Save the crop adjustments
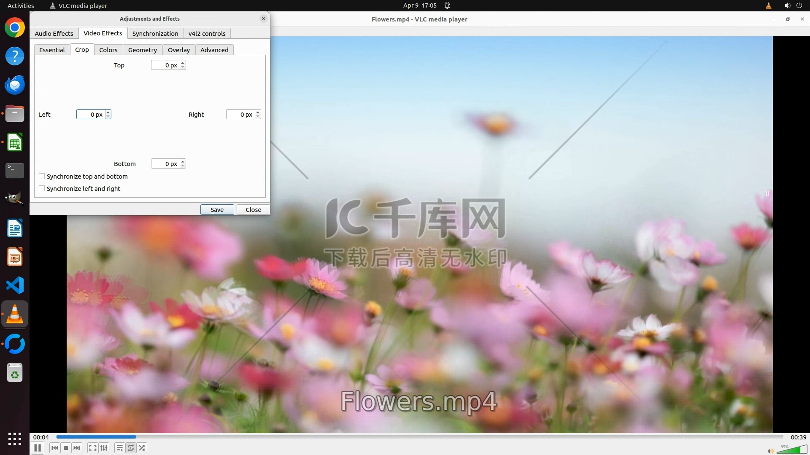 coord(217,209)
